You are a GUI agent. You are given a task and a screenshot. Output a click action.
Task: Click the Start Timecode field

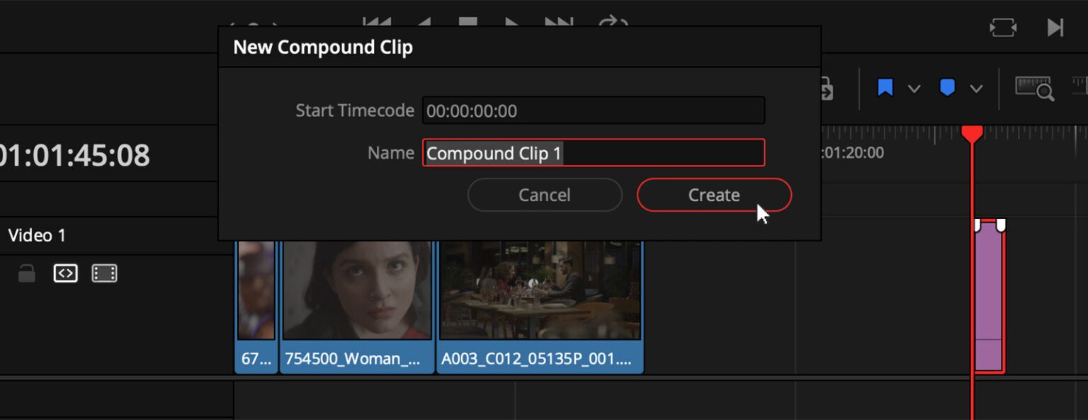pos(594,110)
